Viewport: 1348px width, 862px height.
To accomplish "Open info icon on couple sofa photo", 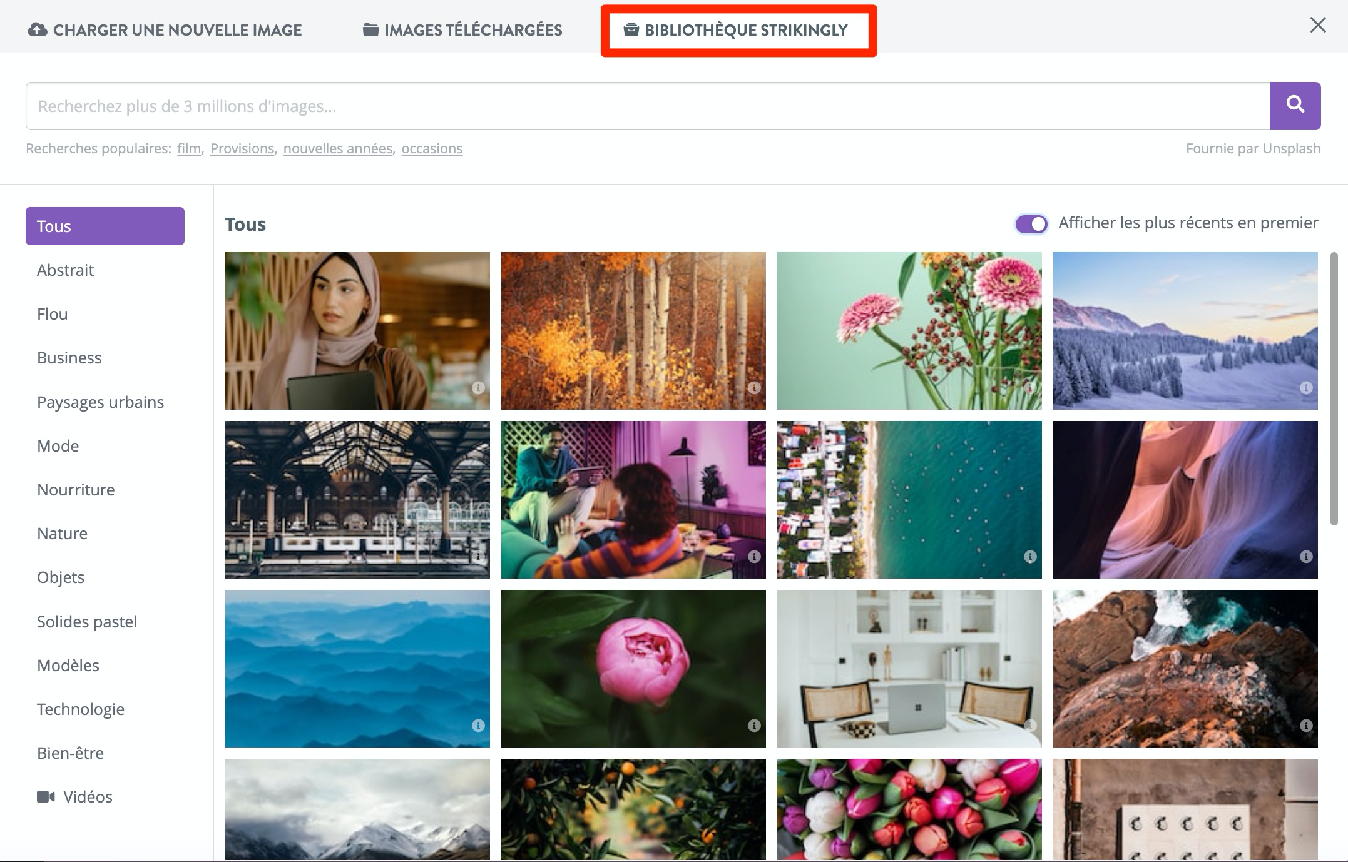I will [754, 557].
